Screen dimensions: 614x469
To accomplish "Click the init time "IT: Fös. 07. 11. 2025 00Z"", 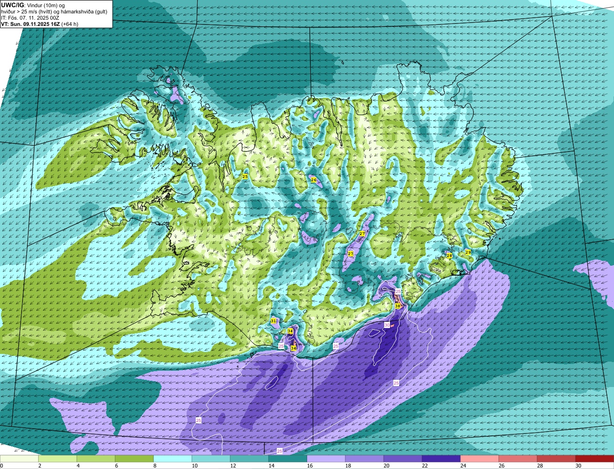I will pos(30,17).
